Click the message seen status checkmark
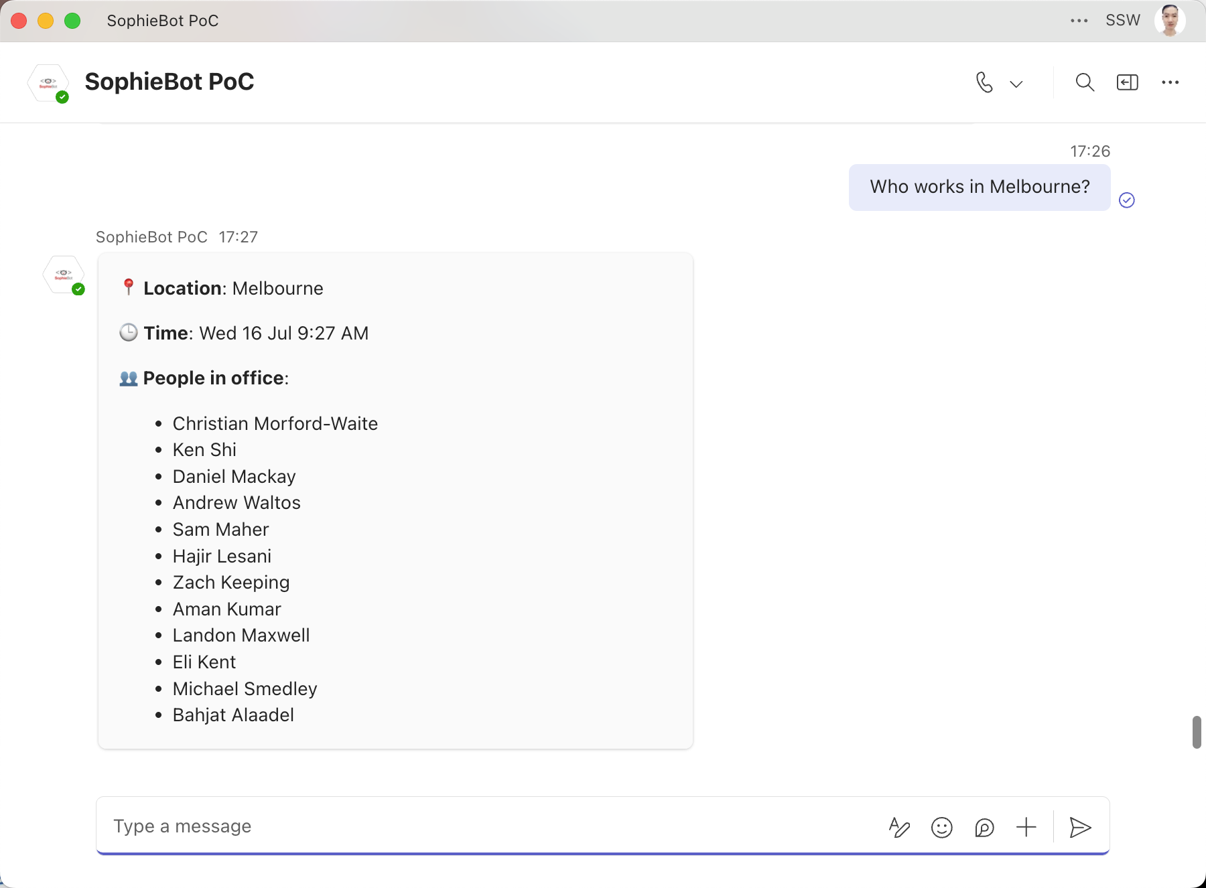 pyautogui.click(x=1127, y=200)
